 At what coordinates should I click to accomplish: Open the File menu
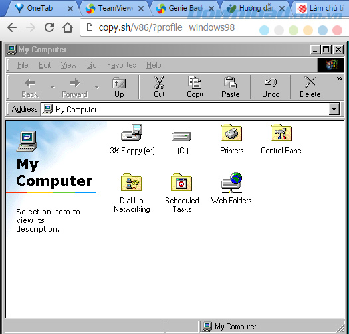(23, 65)
